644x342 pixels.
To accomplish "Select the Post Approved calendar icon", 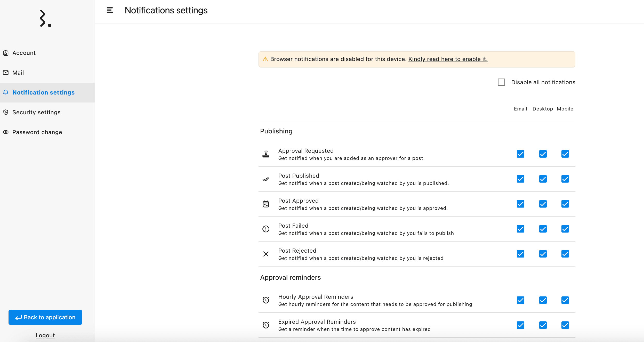I will tap(266, 204).
